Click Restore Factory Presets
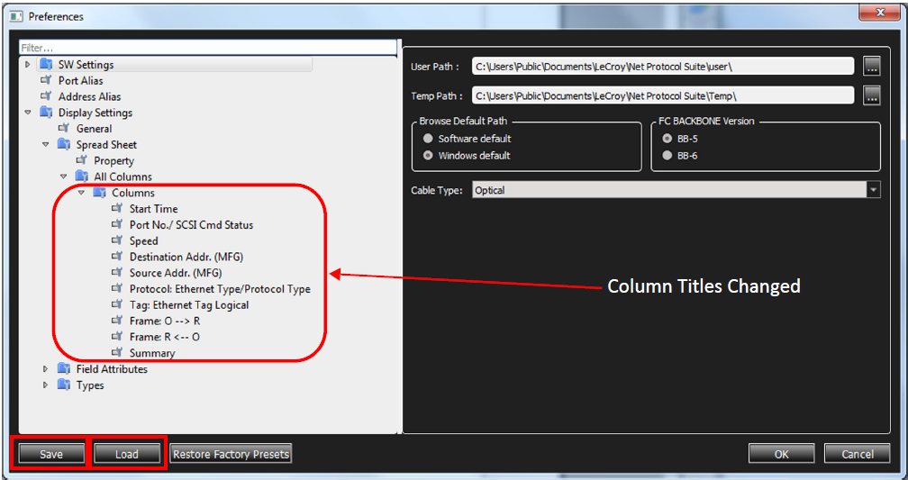Viewport: 908px width, 480px height. 231,454
